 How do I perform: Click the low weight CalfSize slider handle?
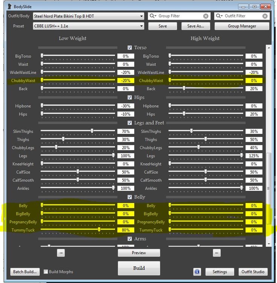(x=78, y=171)
